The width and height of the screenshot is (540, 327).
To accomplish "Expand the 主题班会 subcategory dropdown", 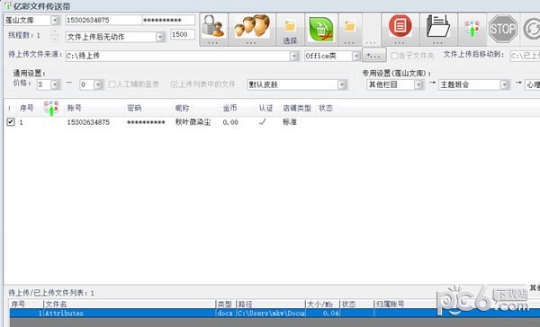I will point(505,84).
